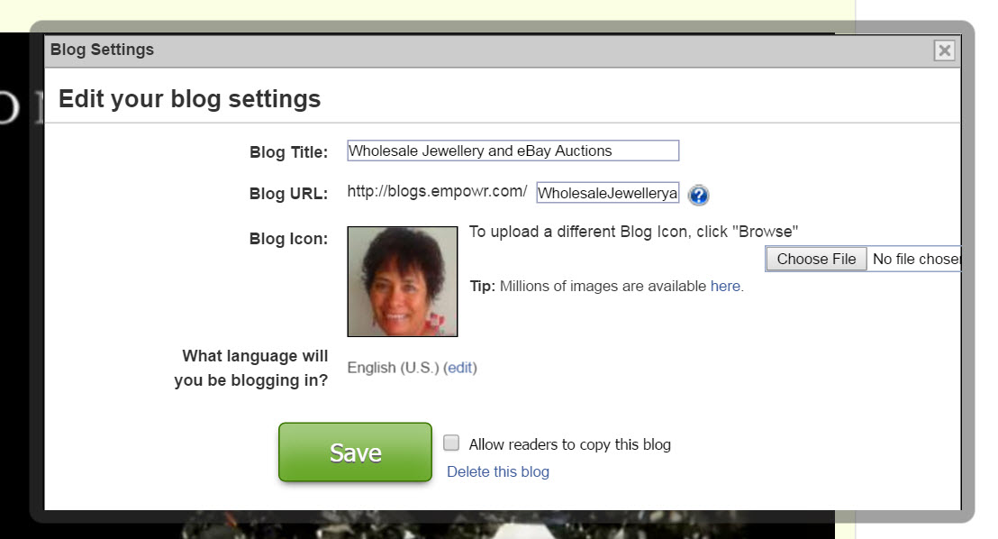Open the 'here' images link
The width and height of the screenshot is (998, 539).
click(x=725, y=286)
